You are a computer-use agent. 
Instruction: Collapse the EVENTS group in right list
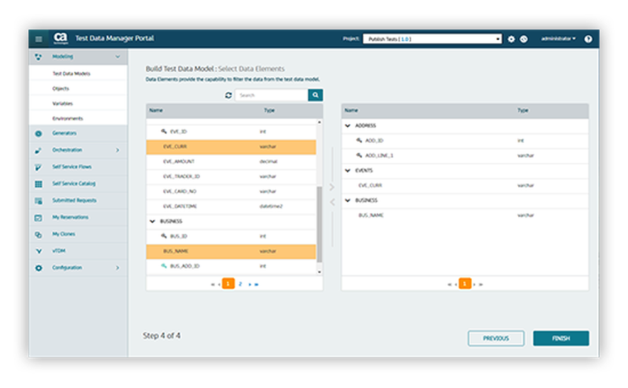pos(348,171)
